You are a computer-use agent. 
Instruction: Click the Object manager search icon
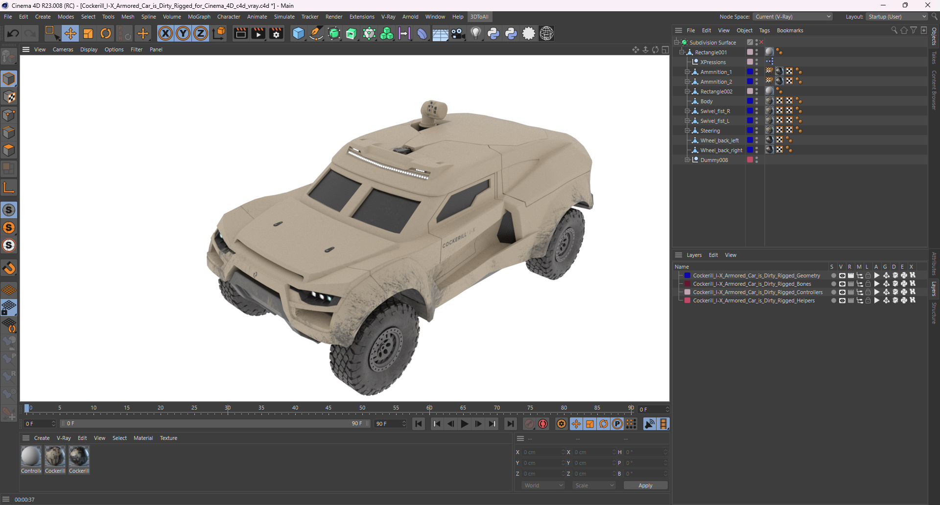click(894, 30)
